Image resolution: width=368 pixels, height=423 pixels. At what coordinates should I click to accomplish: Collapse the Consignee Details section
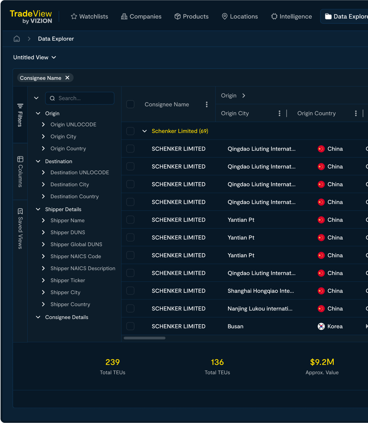pyautogui.click(x=38, y=317)
